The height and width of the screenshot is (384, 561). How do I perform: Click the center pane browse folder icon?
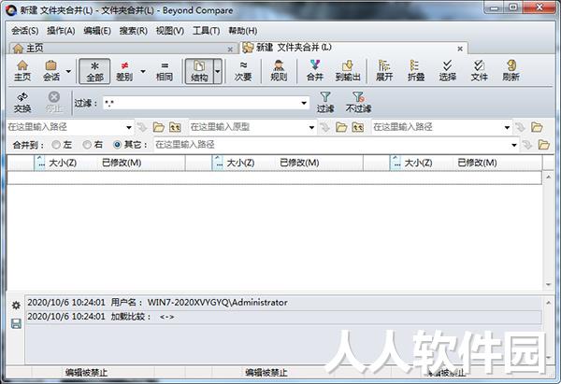341,127
